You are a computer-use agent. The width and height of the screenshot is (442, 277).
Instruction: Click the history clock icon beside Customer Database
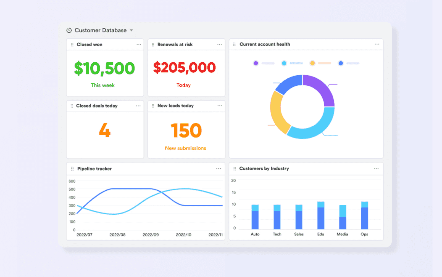69,30
